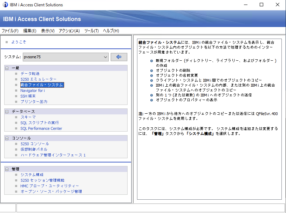This screenshot has width=286, height=213.
Task: Open the ファイル(F) menu
Action: (x=10, y=31)
